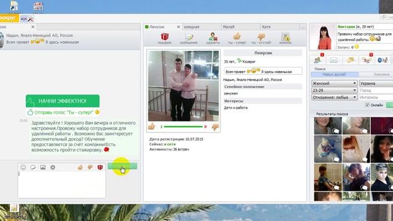The image size is (393, 221).
Task: Close the chat tab on the left panel
Action: click(33, 27)
